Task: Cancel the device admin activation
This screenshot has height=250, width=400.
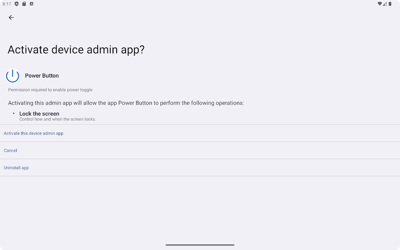Action: click(x=200, y=151)
